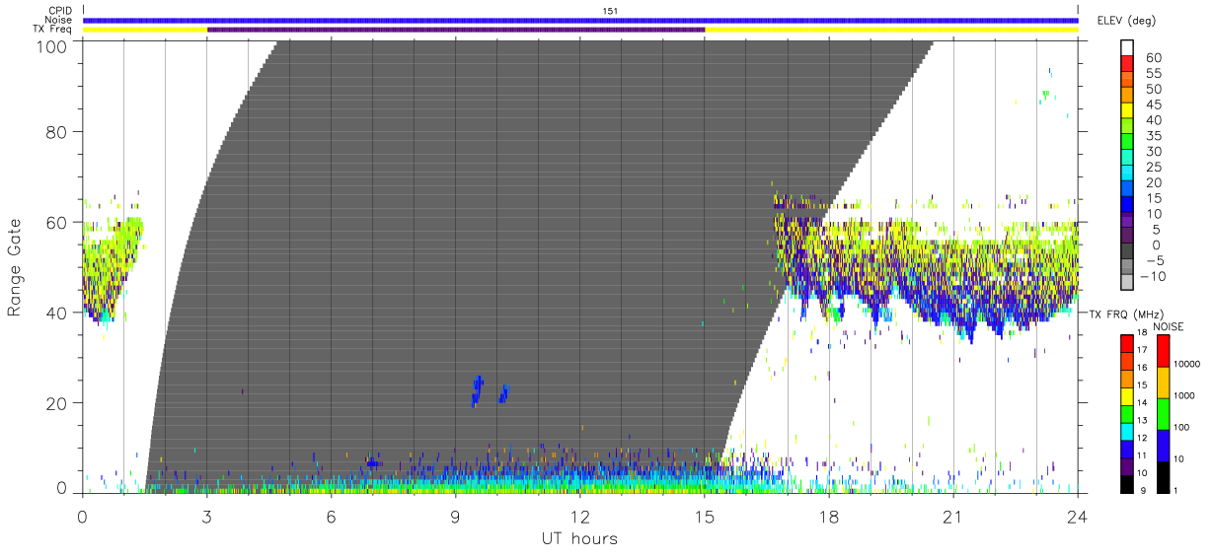
Task: Click the 80 tick on Range Gate axis
Action: pos(58,131)
